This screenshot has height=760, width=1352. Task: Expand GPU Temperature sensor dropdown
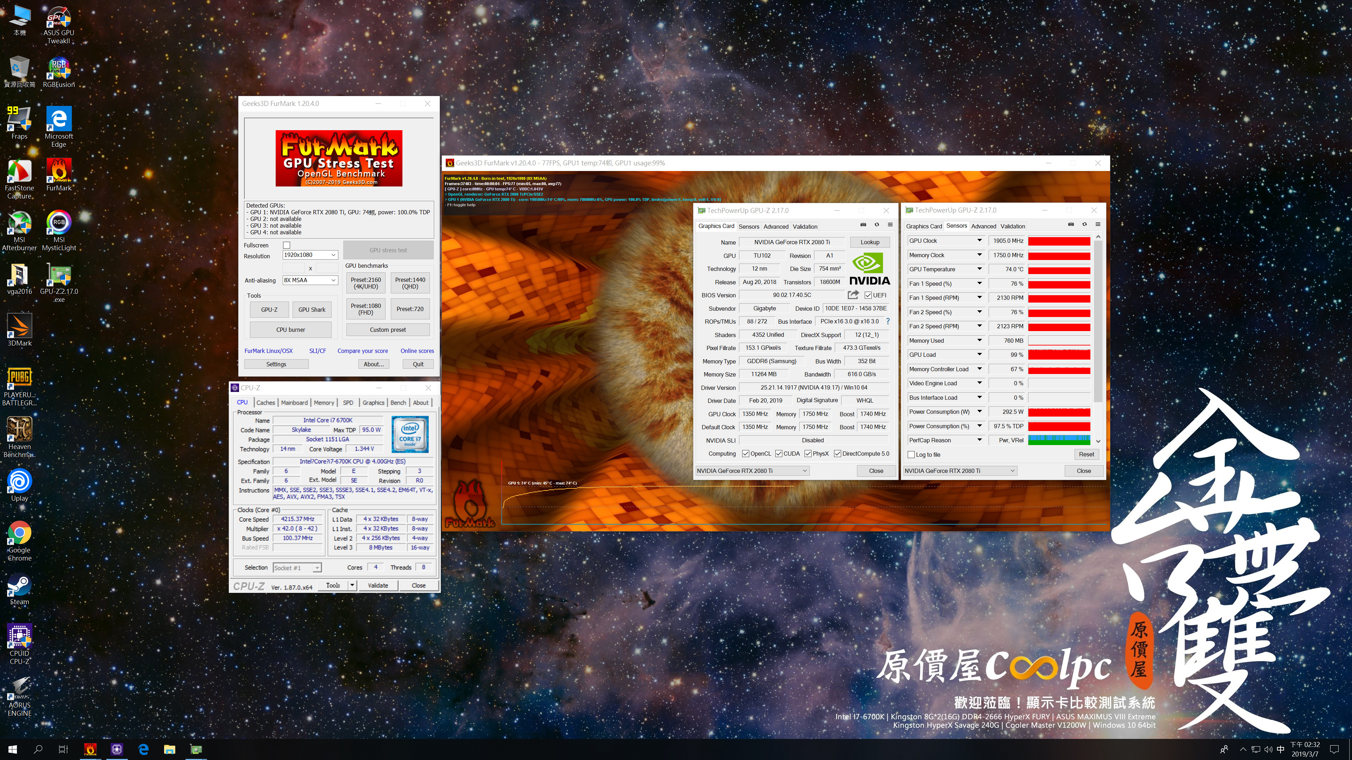click(979, 269)
